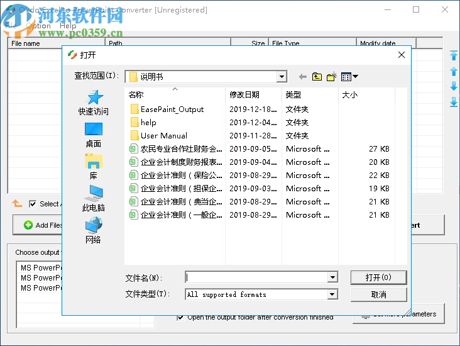The image size is (460, 346).
Task: Toggle the Select All checkbox
Action: point(33,204)
